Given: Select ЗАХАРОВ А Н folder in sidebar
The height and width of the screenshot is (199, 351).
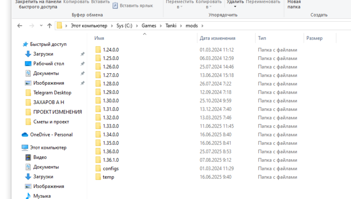Looking at the screenshot, I should [x=48, y=103].
